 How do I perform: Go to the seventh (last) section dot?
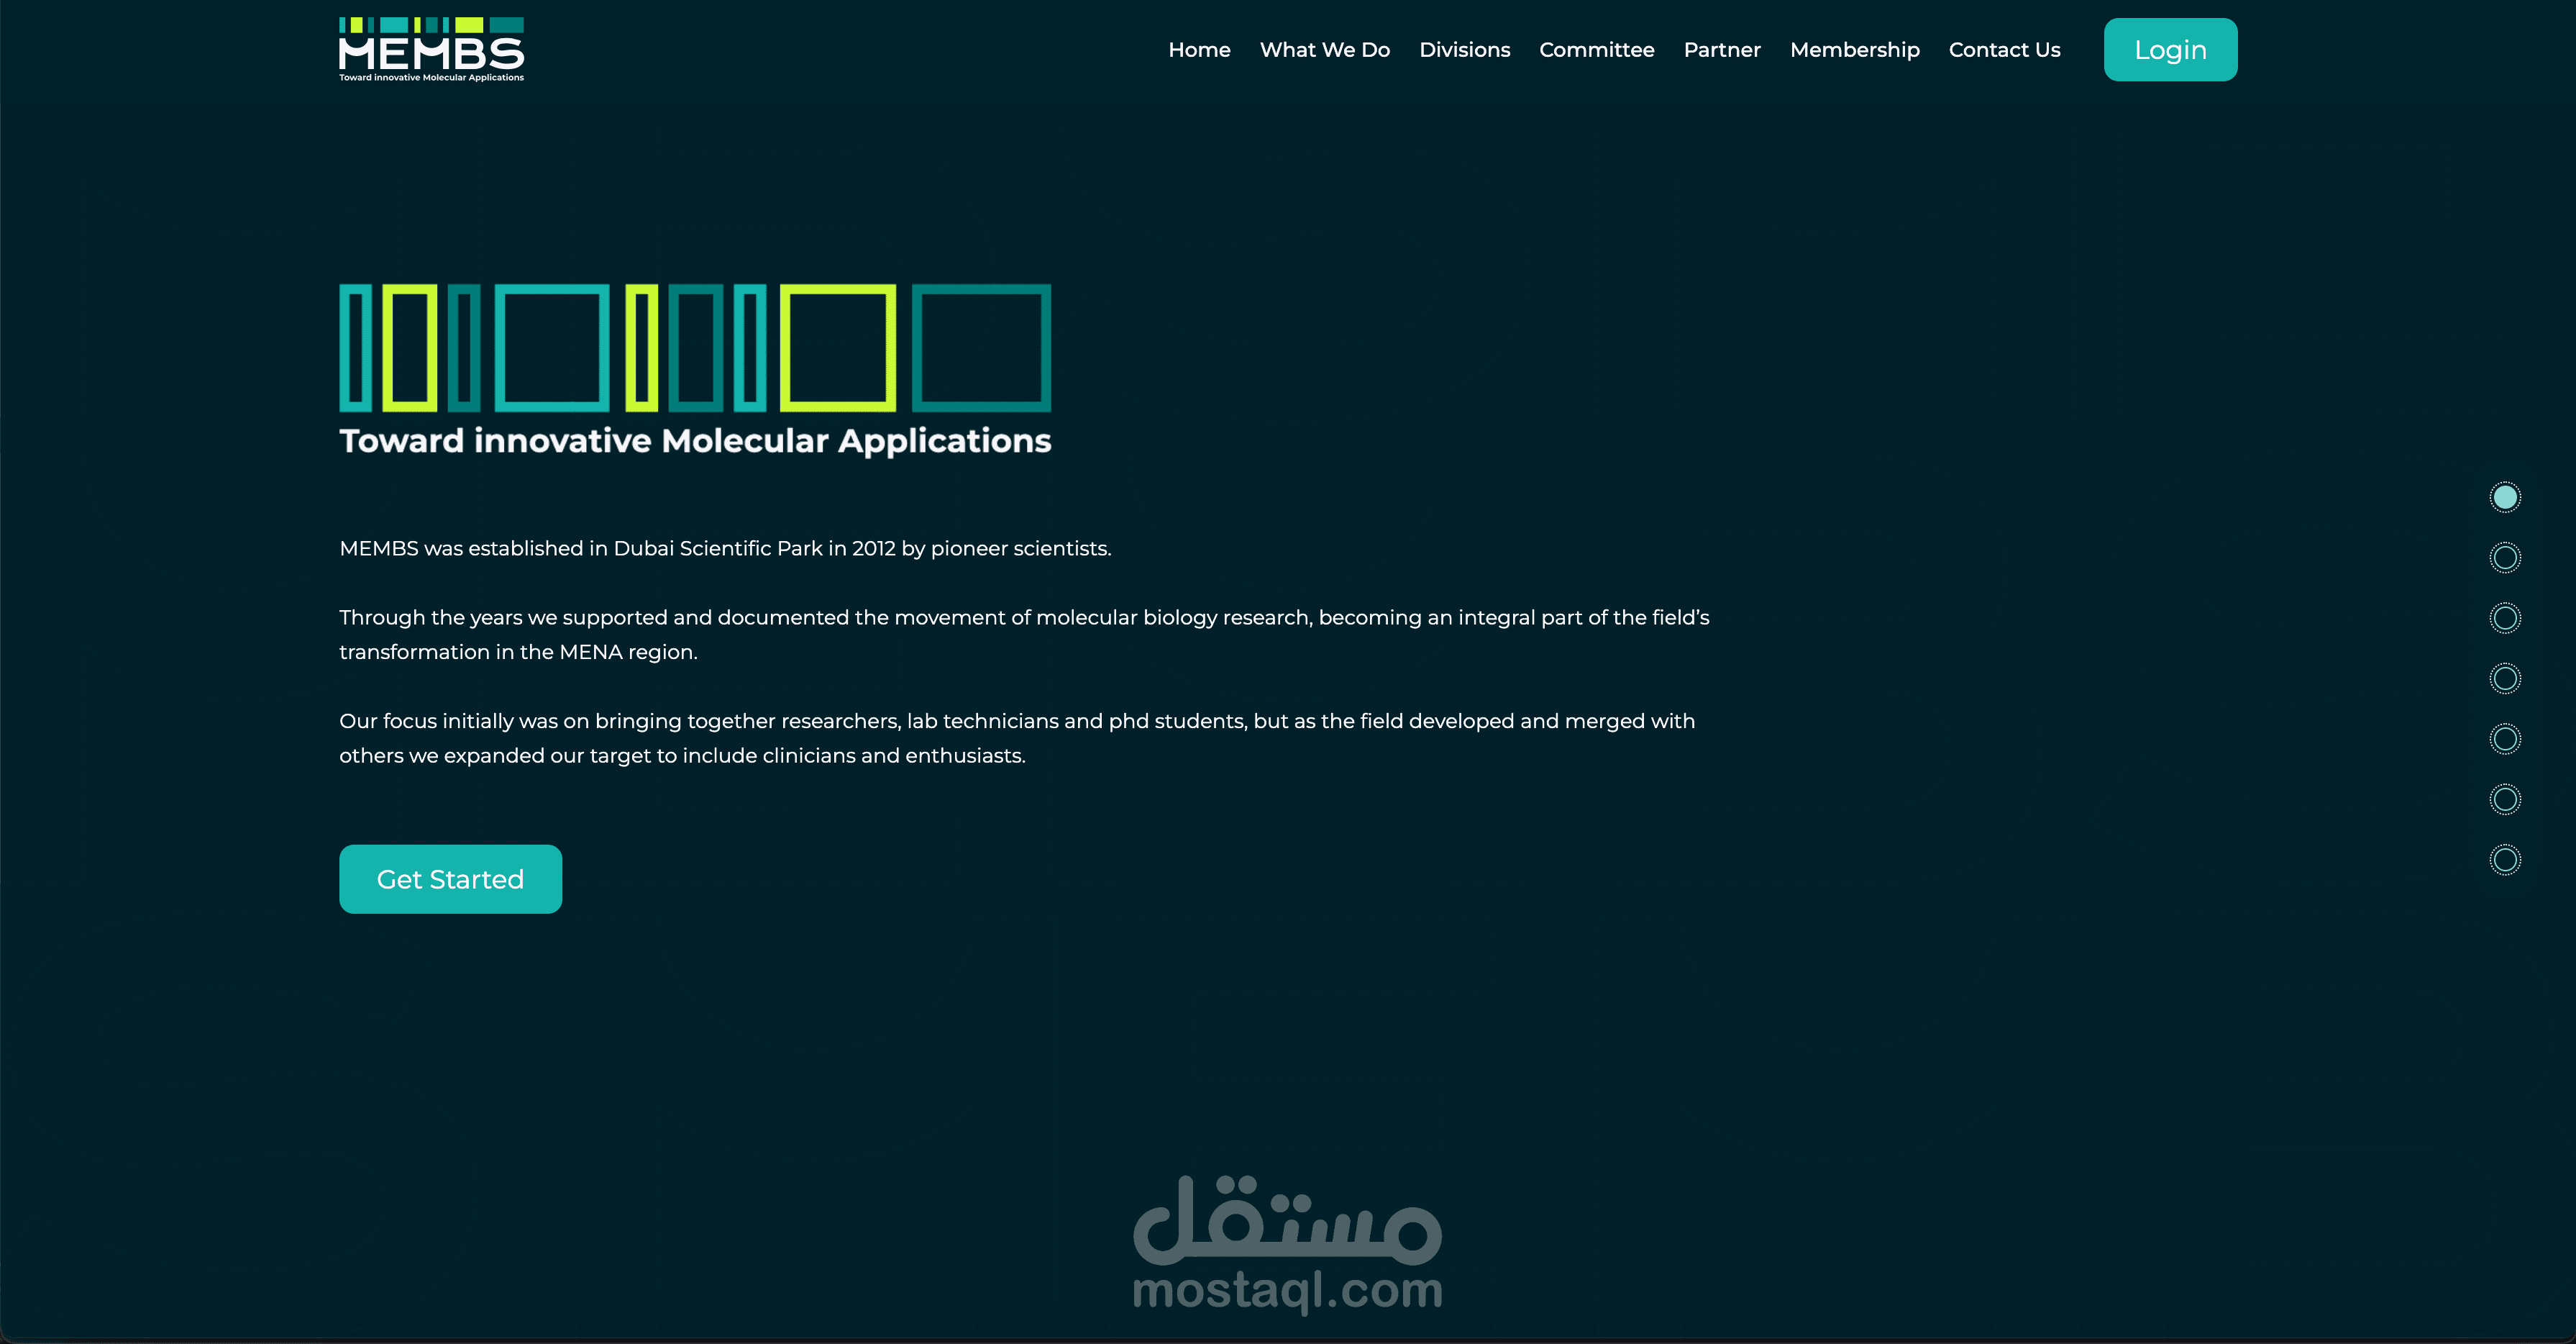(x=2505, y=860)
